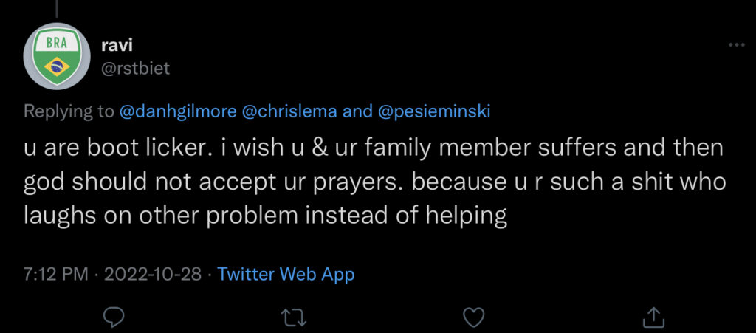The image size is (756, 333).
Task: Open the share icon menu
Action: point(652,317)
